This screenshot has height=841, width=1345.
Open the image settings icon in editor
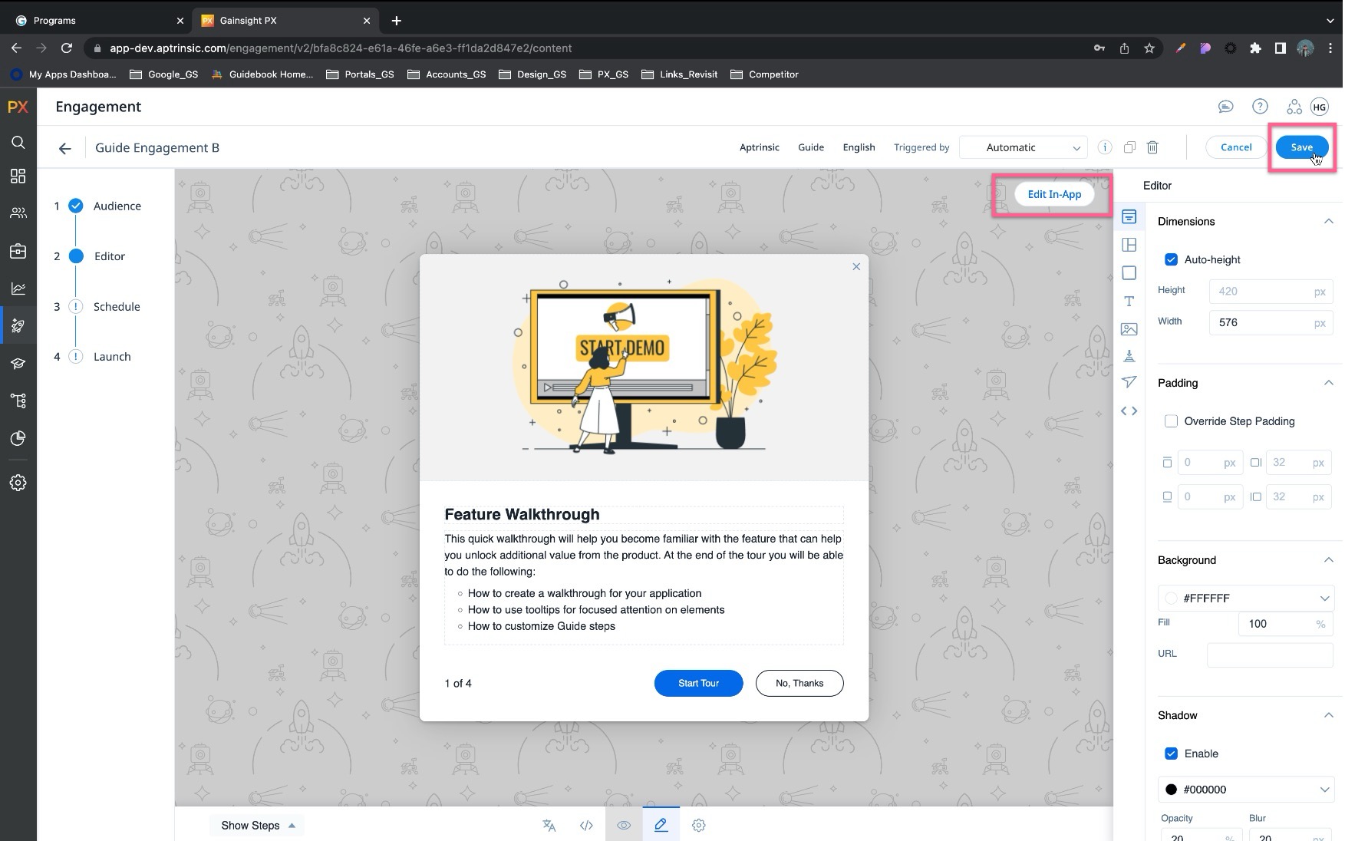pos(1129,329)
